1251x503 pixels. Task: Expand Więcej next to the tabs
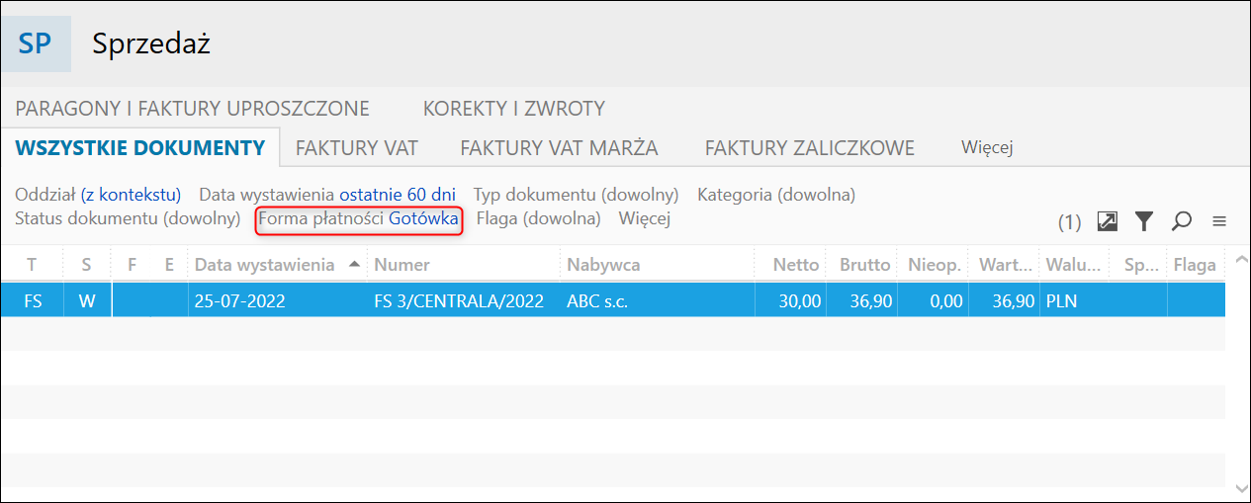click(x=987, y=148)
